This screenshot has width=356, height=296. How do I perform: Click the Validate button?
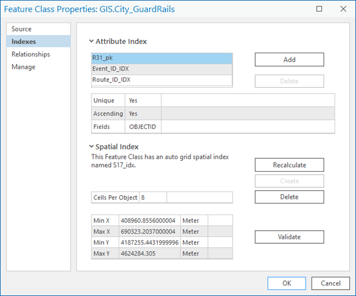point(289,237)
